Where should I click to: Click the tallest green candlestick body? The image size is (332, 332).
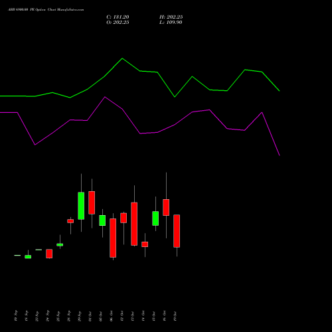click(81, 206)
